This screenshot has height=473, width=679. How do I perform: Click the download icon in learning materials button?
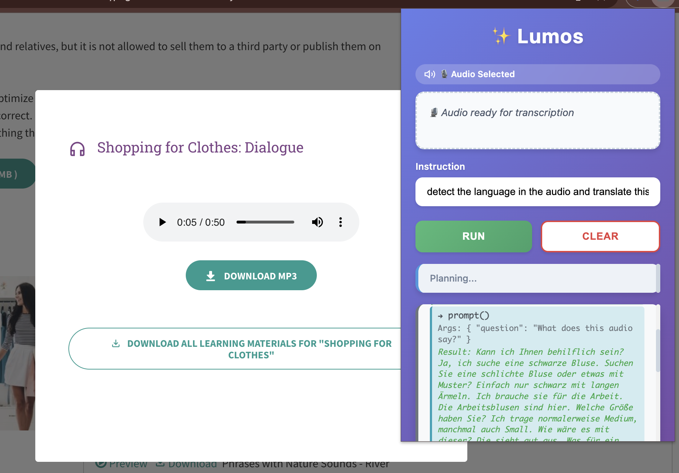[116, 343]
